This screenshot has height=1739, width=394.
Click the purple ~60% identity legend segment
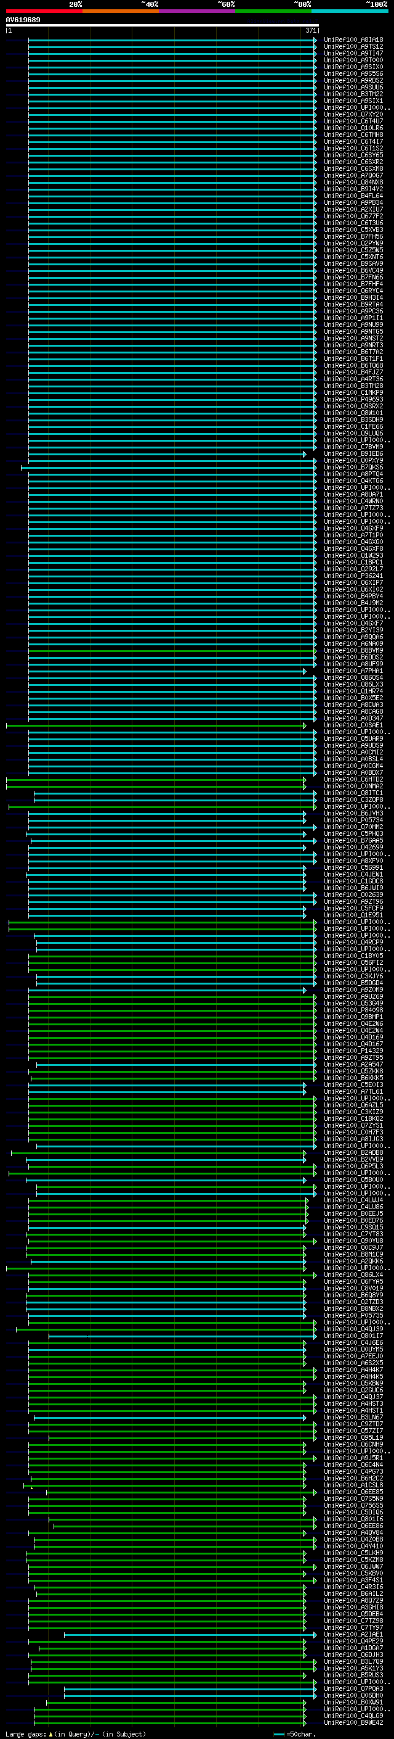(x=196, y=11)
